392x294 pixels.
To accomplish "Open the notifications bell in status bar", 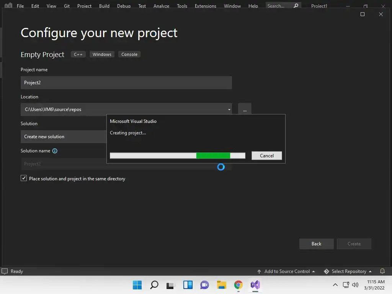I will coord(382,271).
